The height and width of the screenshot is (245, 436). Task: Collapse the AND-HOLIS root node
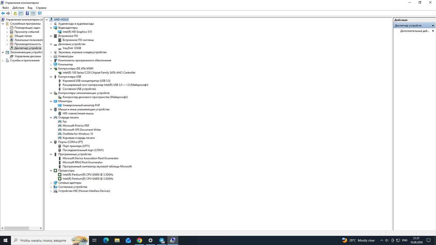click(47, 20)
